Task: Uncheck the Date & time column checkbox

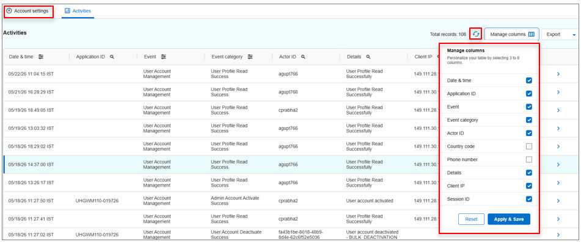Action: click(529, 80)
